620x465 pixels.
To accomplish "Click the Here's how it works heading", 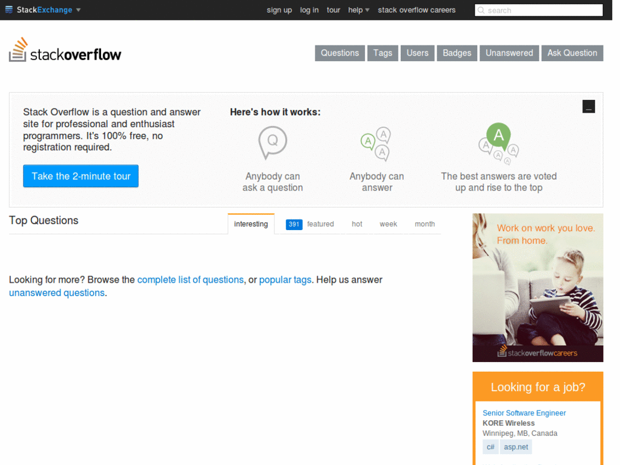I will click(x=275, y=112).
